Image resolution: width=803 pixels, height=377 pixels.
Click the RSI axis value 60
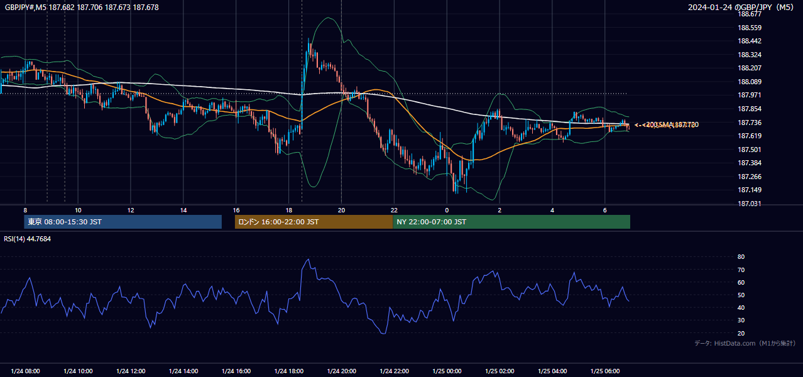tap(741, 282)
